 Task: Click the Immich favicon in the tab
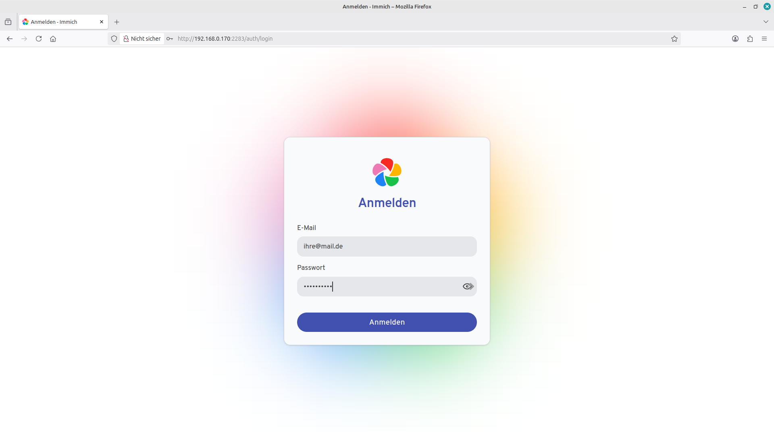(x=25, y=22)
